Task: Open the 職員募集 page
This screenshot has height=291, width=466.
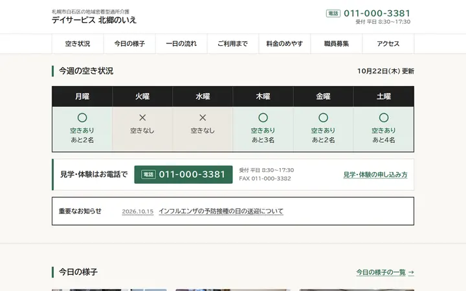Action: click(336, 44)
